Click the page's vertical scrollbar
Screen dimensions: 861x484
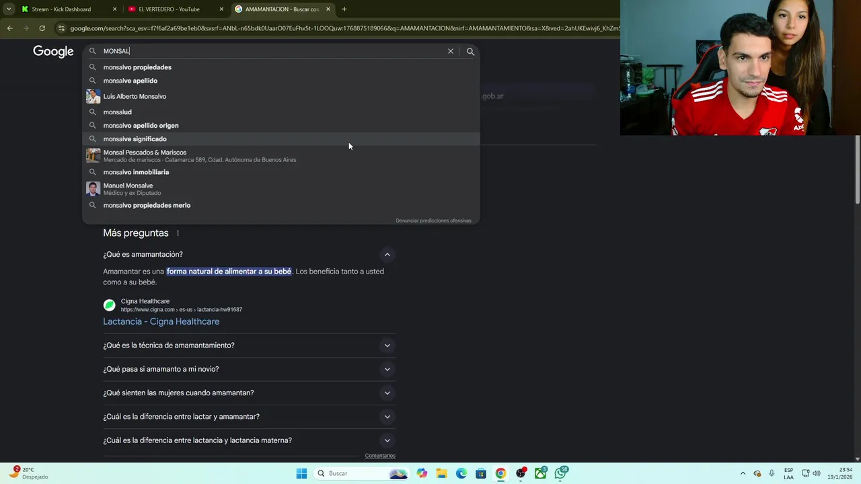[x=858, y=170]
